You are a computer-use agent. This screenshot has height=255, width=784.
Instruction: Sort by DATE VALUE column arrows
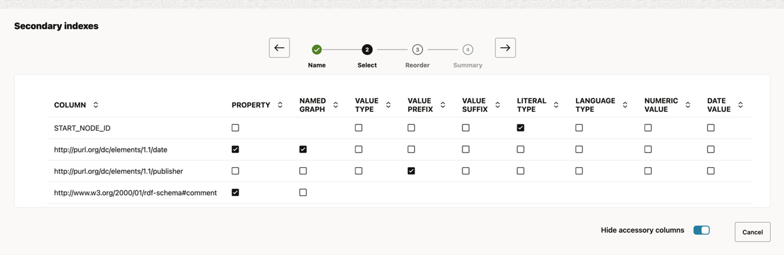[x=741, y=105]
